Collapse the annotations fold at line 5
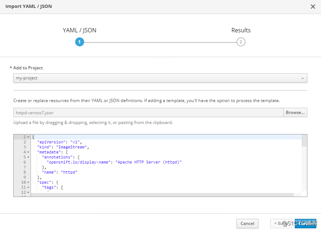The width and height of the screenshot is (321, 230). click(x=28, y=157)
